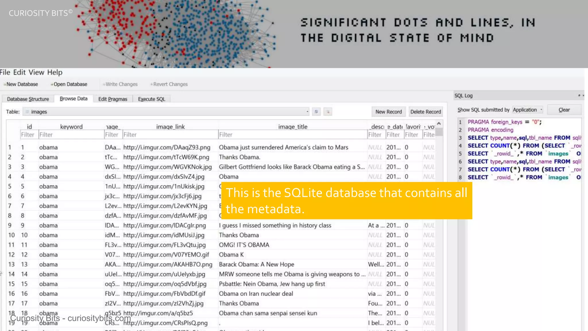Click the clear filters icon next to refresh
The width and height of the screenshot is (588, 331).
(x=328, y=111)
